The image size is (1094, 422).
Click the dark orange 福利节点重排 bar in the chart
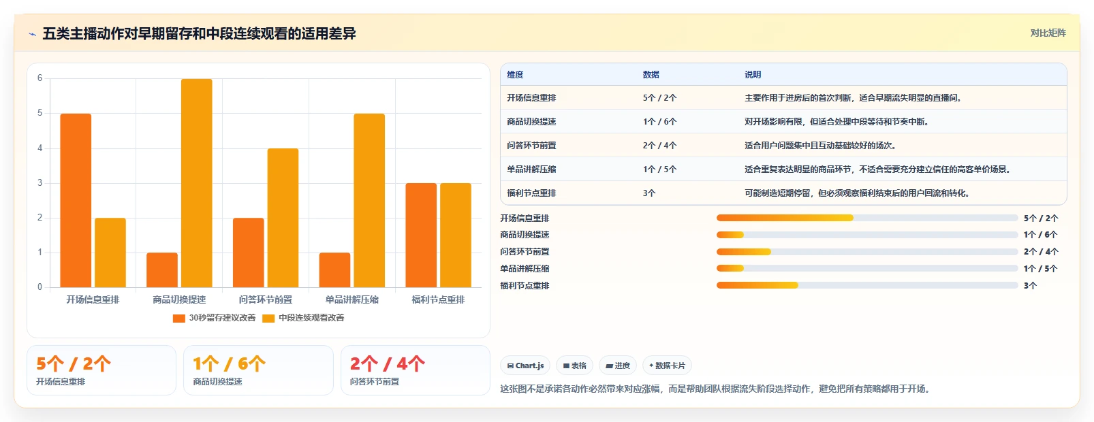point(421,235)
